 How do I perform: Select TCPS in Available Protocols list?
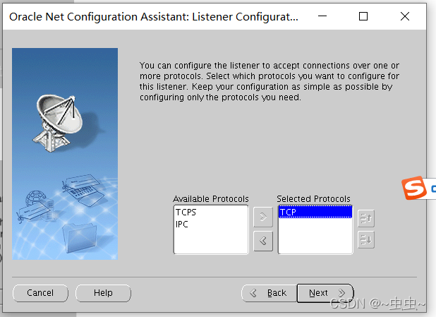186,212
